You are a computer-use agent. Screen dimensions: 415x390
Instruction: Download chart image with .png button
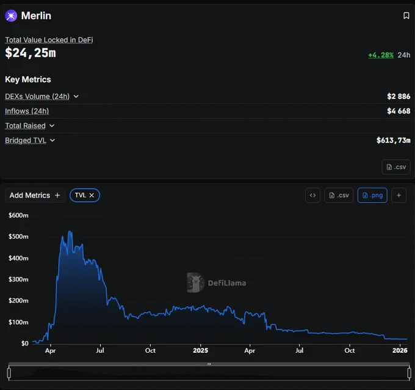click(372, 196)
